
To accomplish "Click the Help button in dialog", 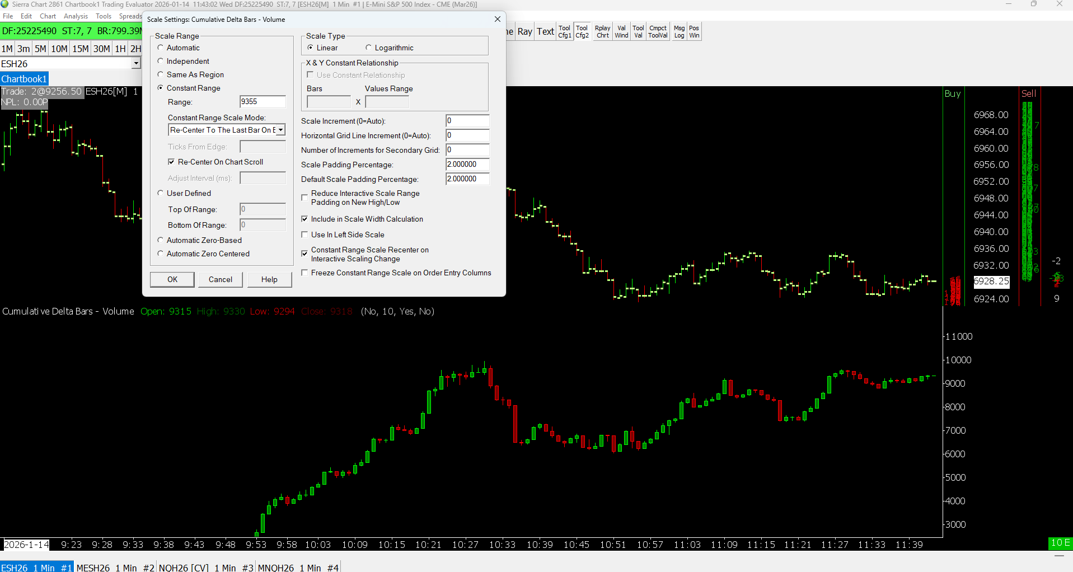I will [x=269, y=280].
